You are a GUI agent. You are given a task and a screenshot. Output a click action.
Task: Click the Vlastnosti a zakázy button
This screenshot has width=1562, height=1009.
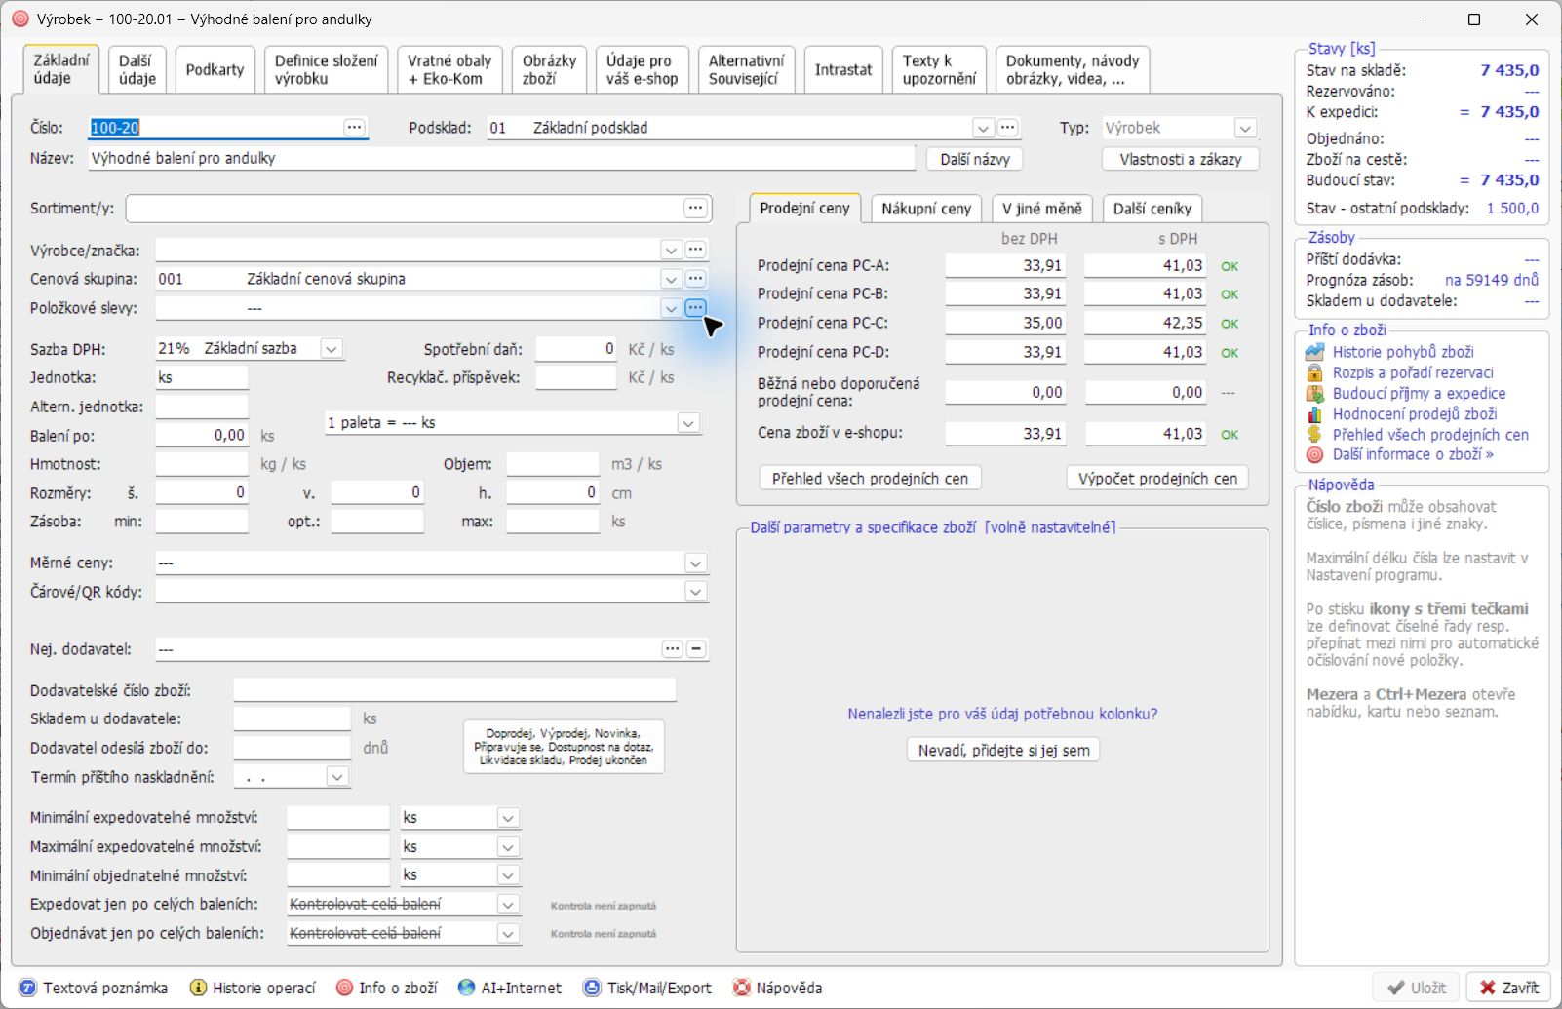(x=1181, y=159)
